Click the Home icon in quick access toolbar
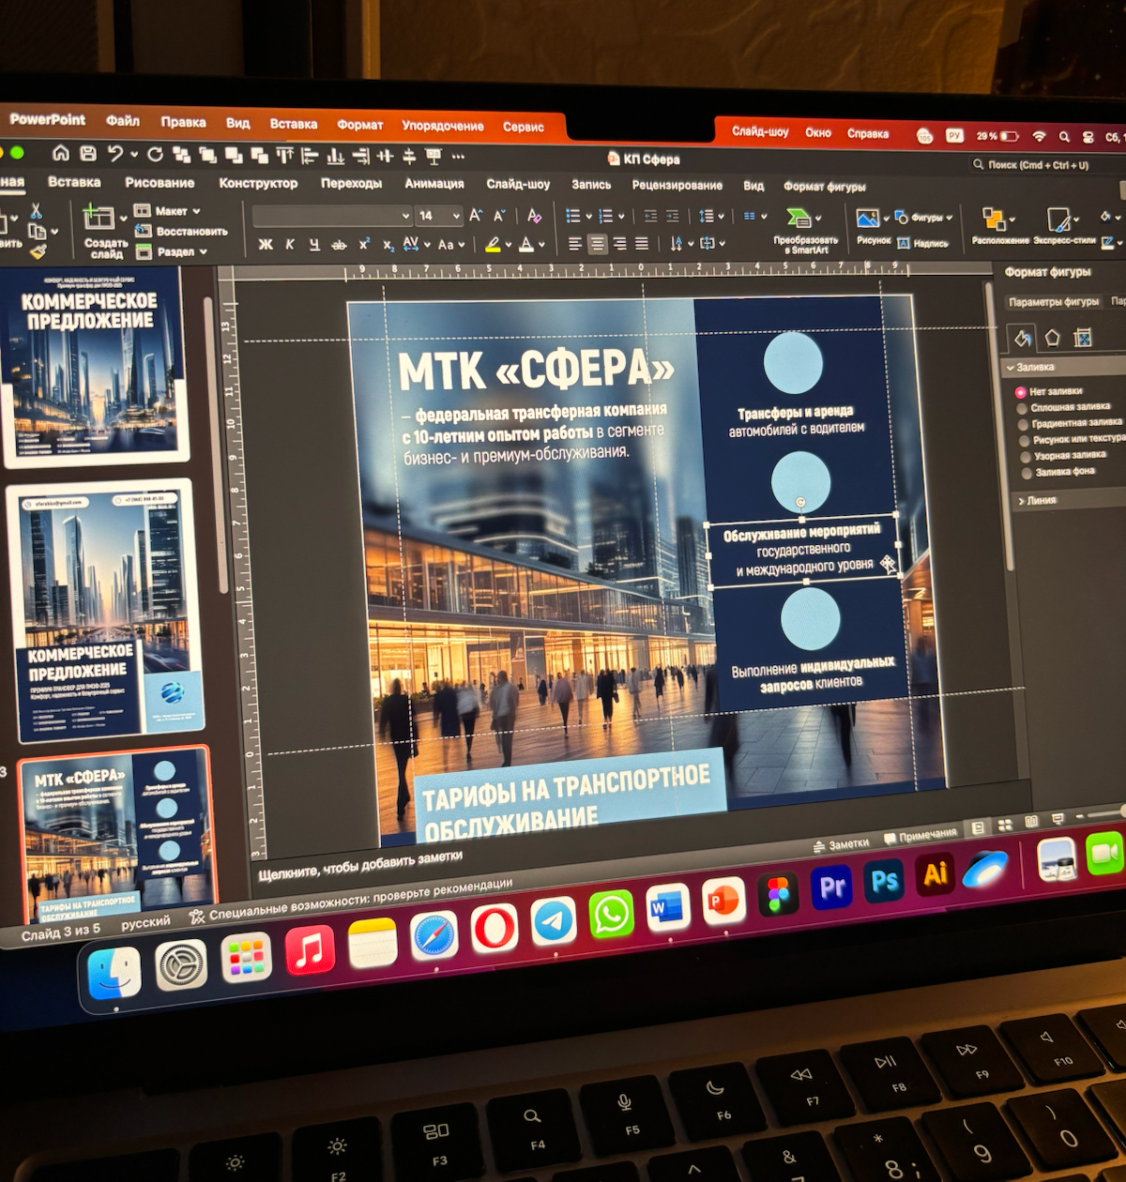Screen dimensions: 1126x1182 (61, 152)
